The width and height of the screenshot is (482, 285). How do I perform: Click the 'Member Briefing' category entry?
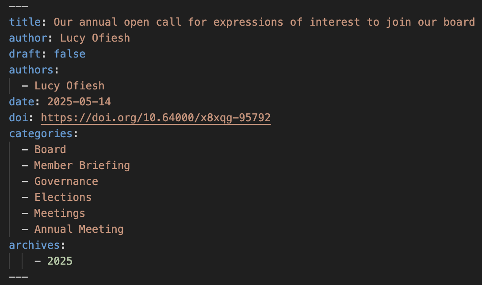[x=82, y=166]
